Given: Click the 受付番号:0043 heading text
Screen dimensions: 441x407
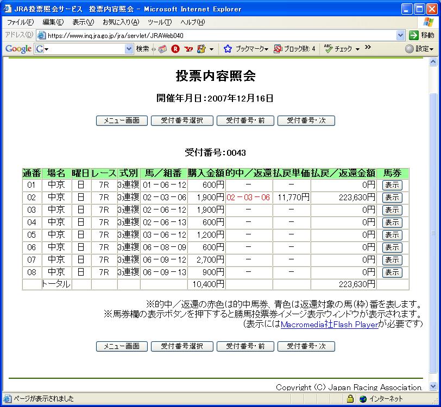Looking at the screenshot, I should pyautogui.click(x=215, y=152).
